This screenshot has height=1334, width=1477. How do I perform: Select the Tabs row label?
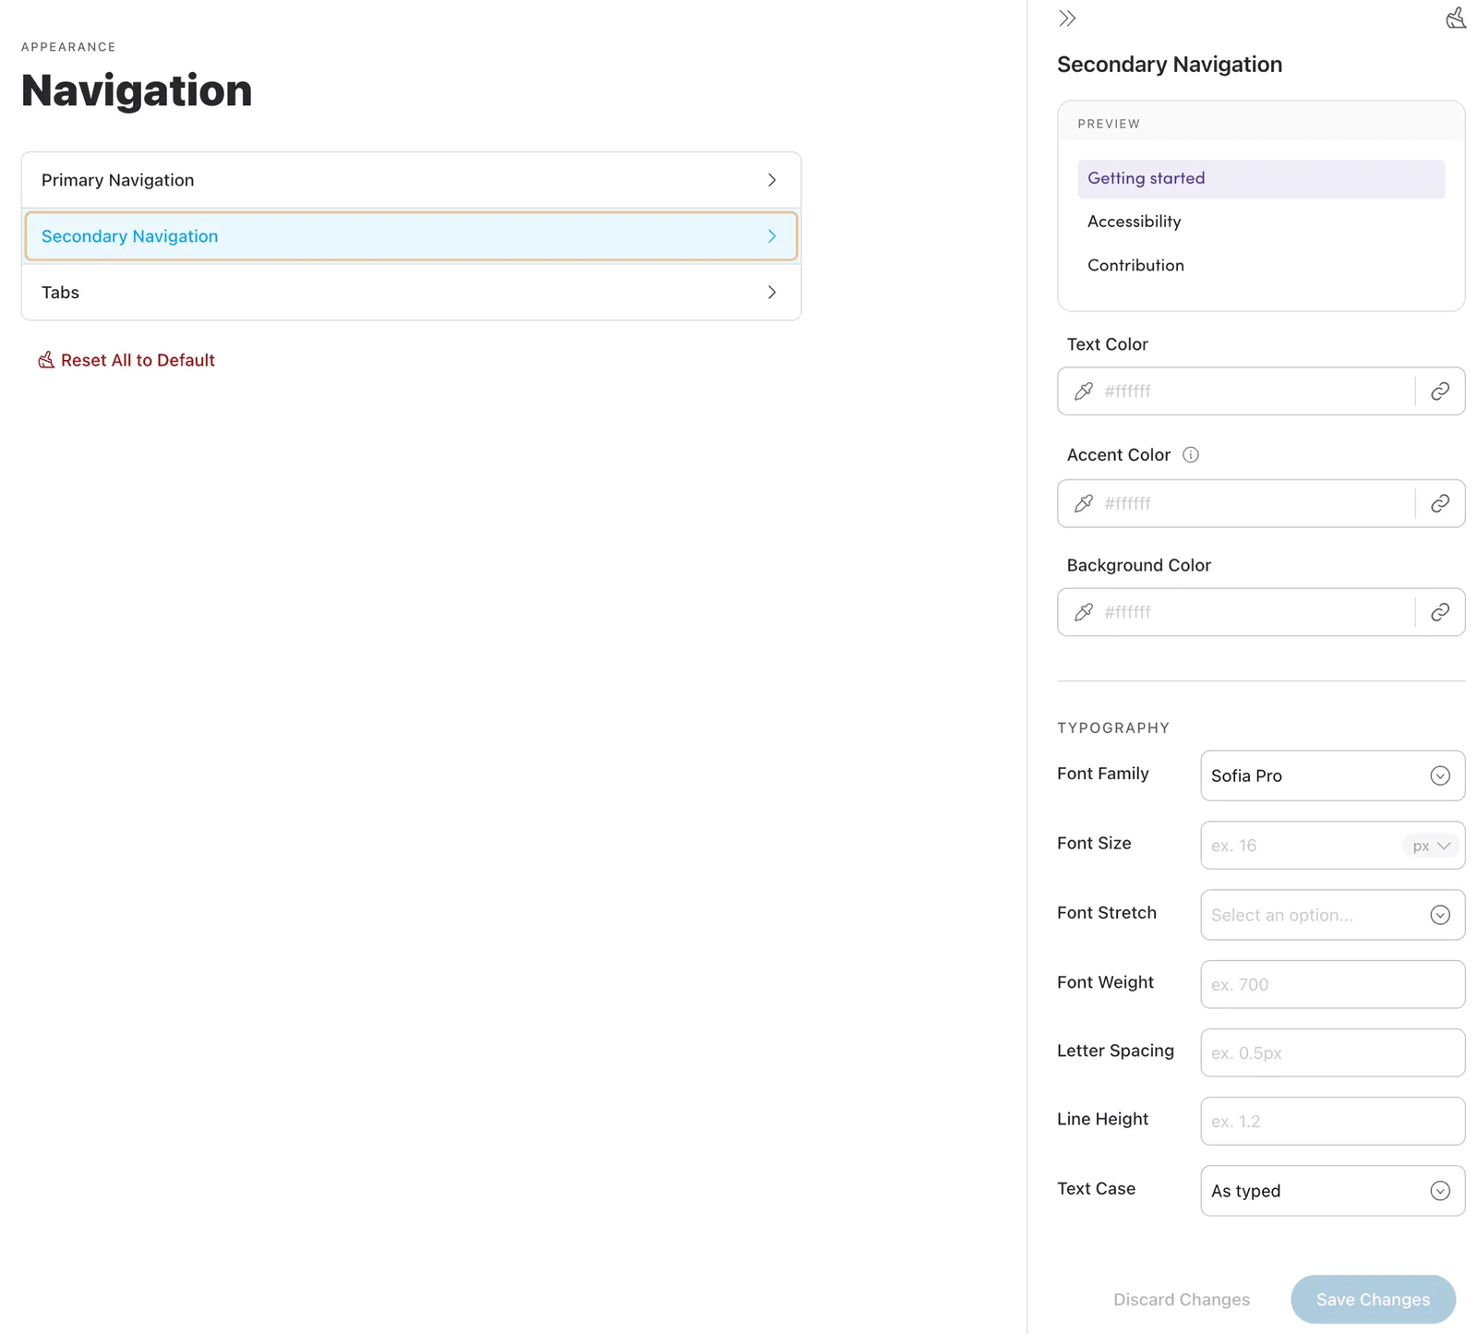[x=60, y=293]
